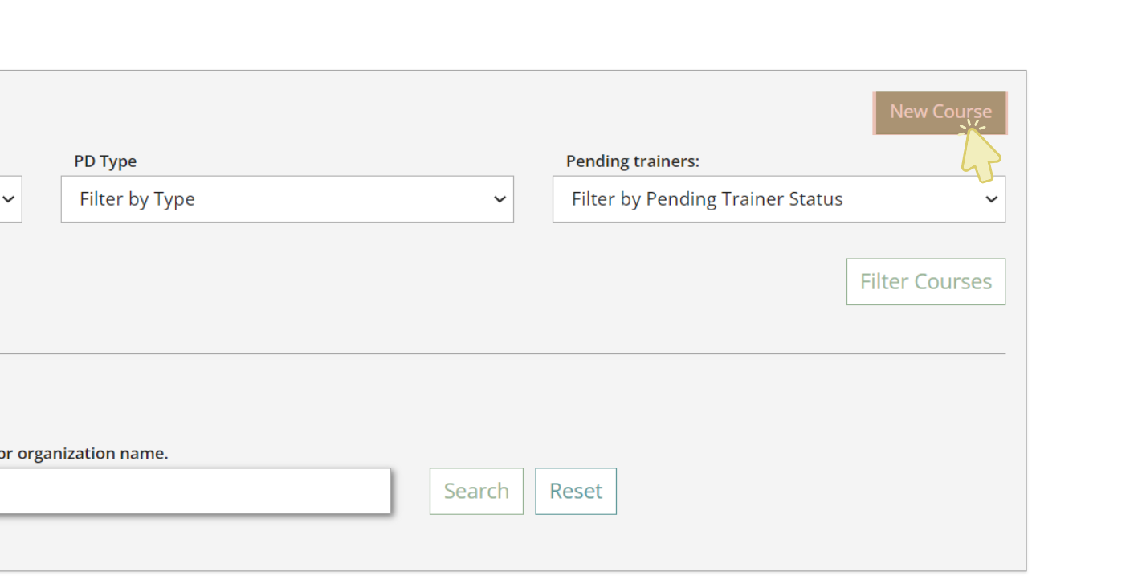This screenshot has width=1142, height=584.
Task: Reset the search with the Reset button
Action: pyautogui.click(x=576, y=491)
